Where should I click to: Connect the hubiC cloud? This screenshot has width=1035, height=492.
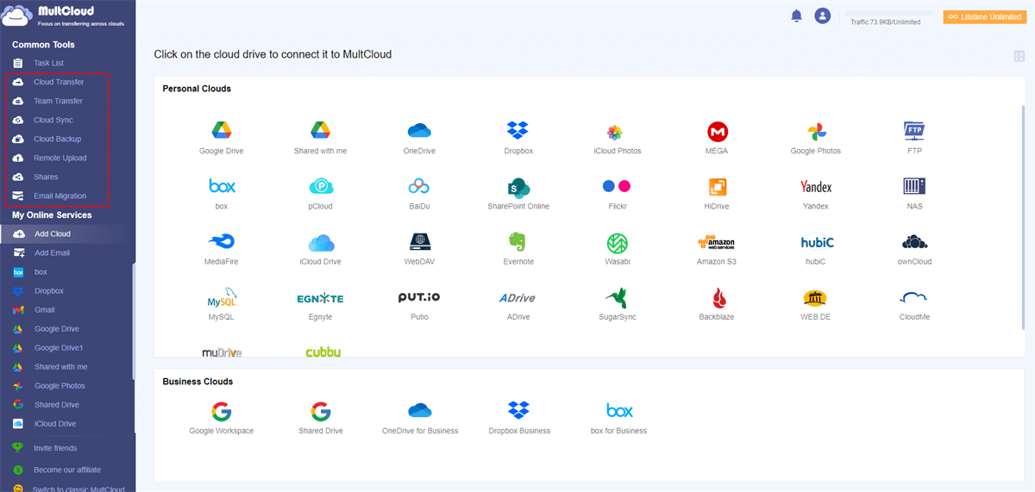[816, 242]
